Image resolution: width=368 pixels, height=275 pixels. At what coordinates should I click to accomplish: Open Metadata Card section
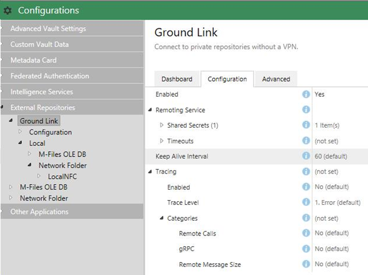pos(72,60)
